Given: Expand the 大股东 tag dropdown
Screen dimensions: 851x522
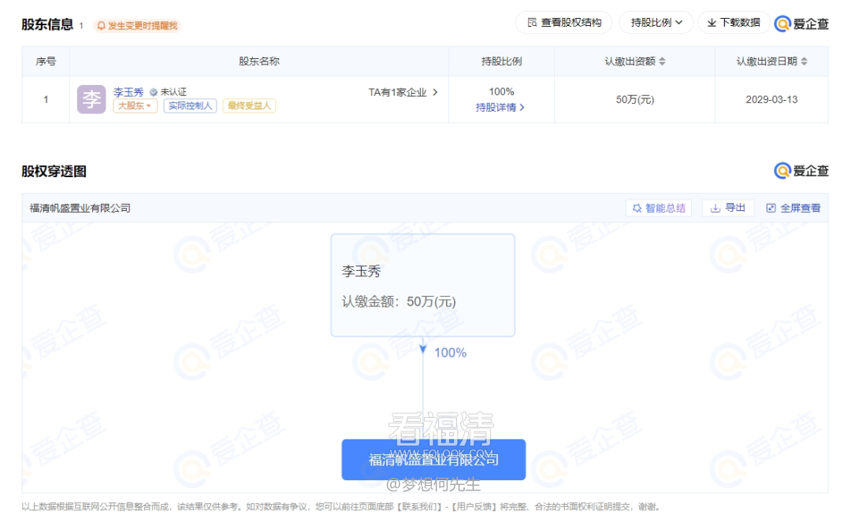Looking at the screenshot, I should click(136, 106).
